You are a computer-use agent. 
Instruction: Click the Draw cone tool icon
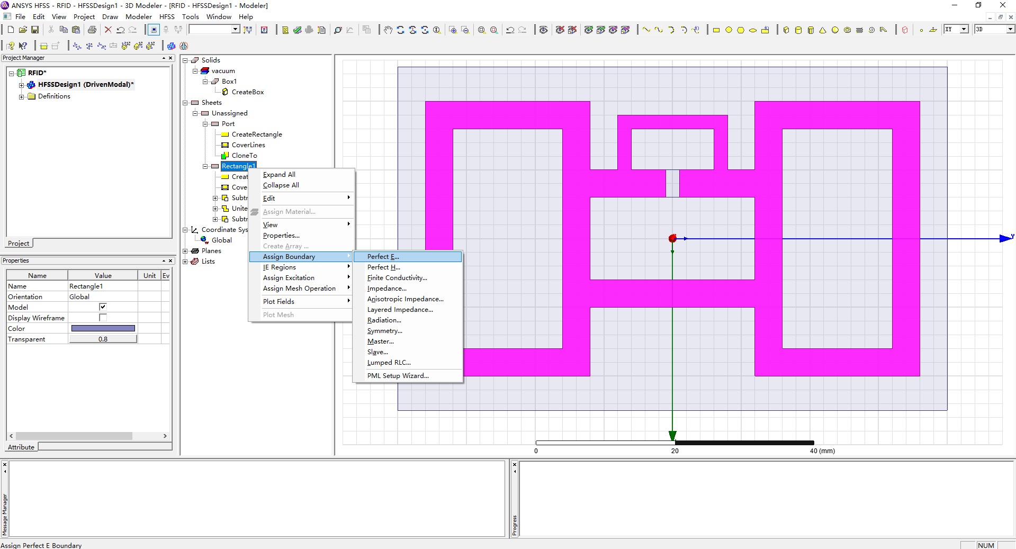pyautogui.click(x=823, y=30)
